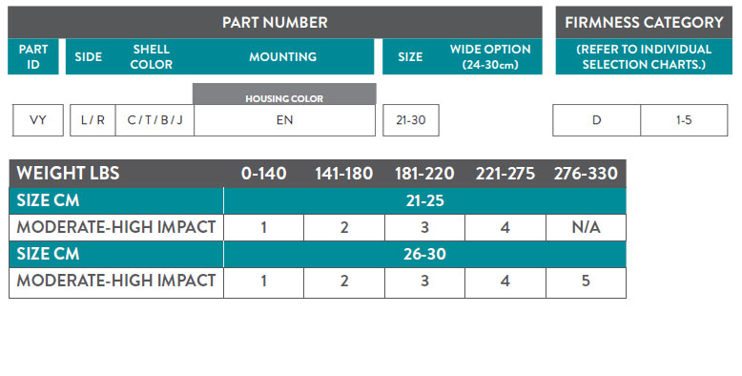Select the N/A cell for size 21-25
Image resolution: width=742 pixels, height=376 pixels.
coord(586,228)
